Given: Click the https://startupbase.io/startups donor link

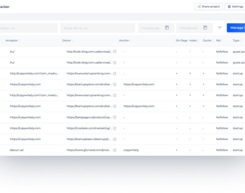Looking at the screenshot, I should point(88,139).
